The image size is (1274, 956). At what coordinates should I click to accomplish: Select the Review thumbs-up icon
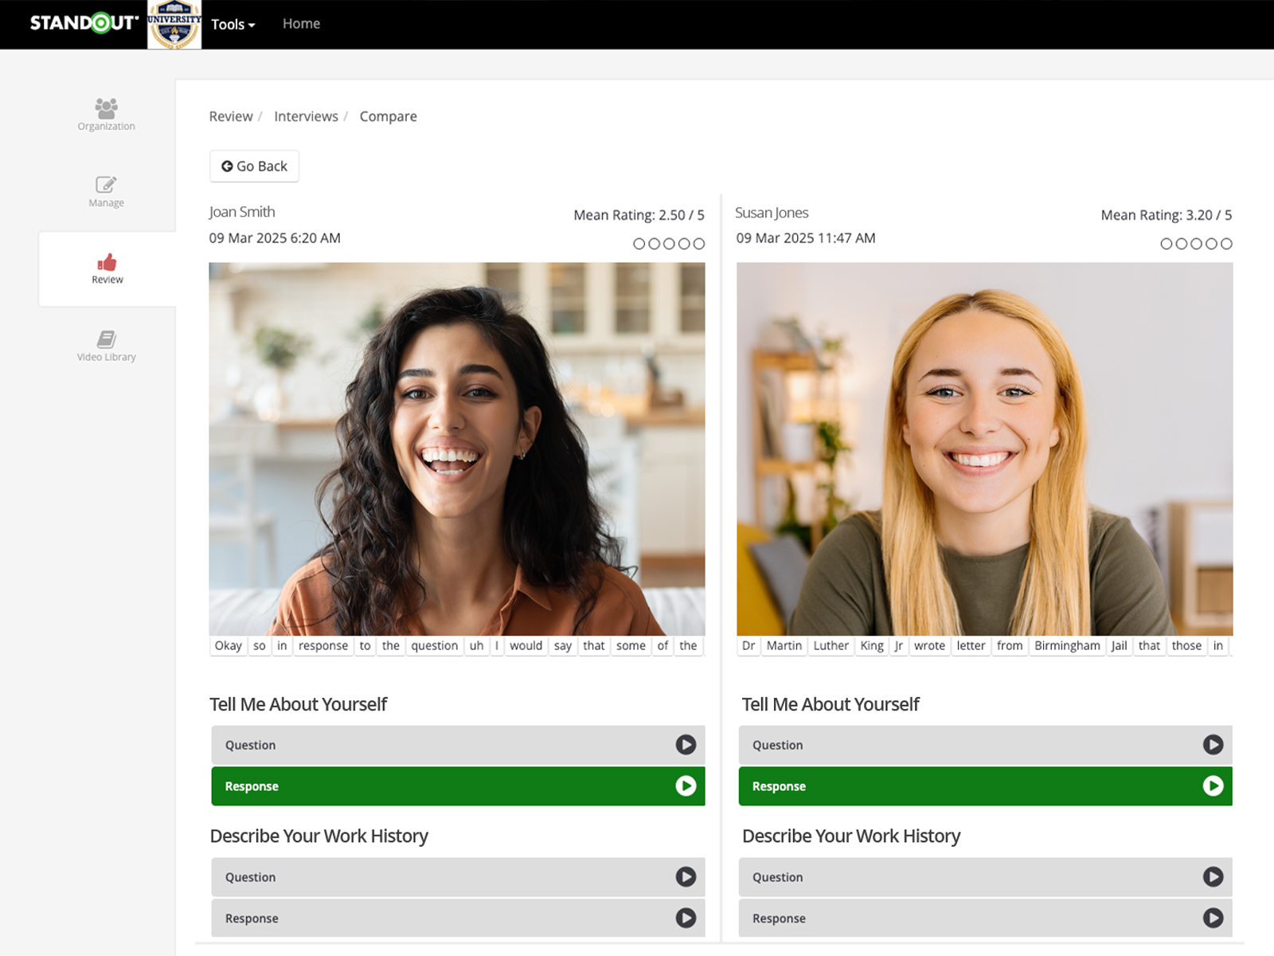point(107,263)
